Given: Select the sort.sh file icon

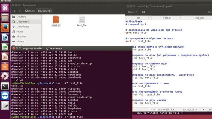Looking at the screenshot, I should click(56, 20).
